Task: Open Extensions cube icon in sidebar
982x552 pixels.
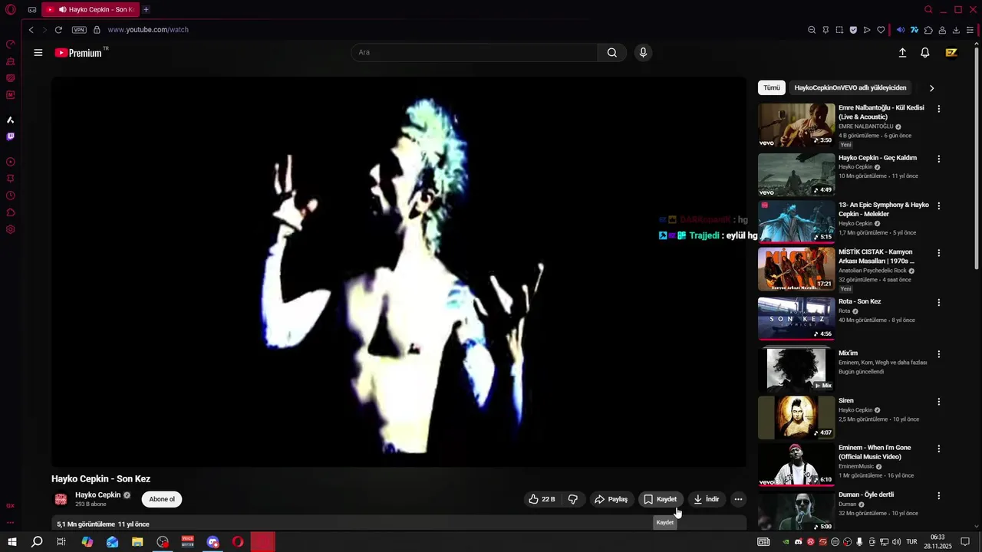Action: (x=11, y=212)
